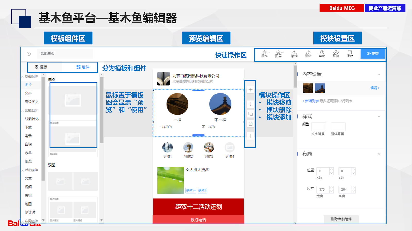
Task: Select 按钮 component category
Action: tap(28, 195)
